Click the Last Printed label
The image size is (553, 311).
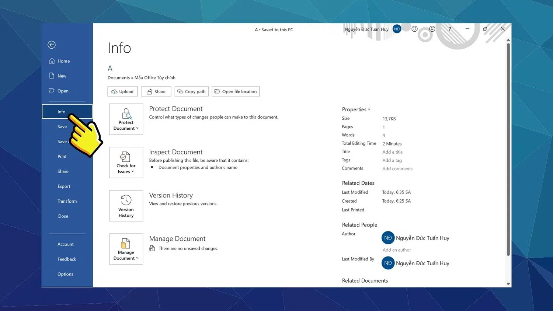353,210
